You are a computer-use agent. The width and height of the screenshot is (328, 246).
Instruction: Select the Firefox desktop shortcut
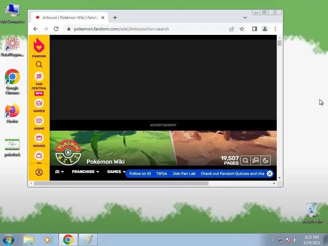click(x=12, y=113)
